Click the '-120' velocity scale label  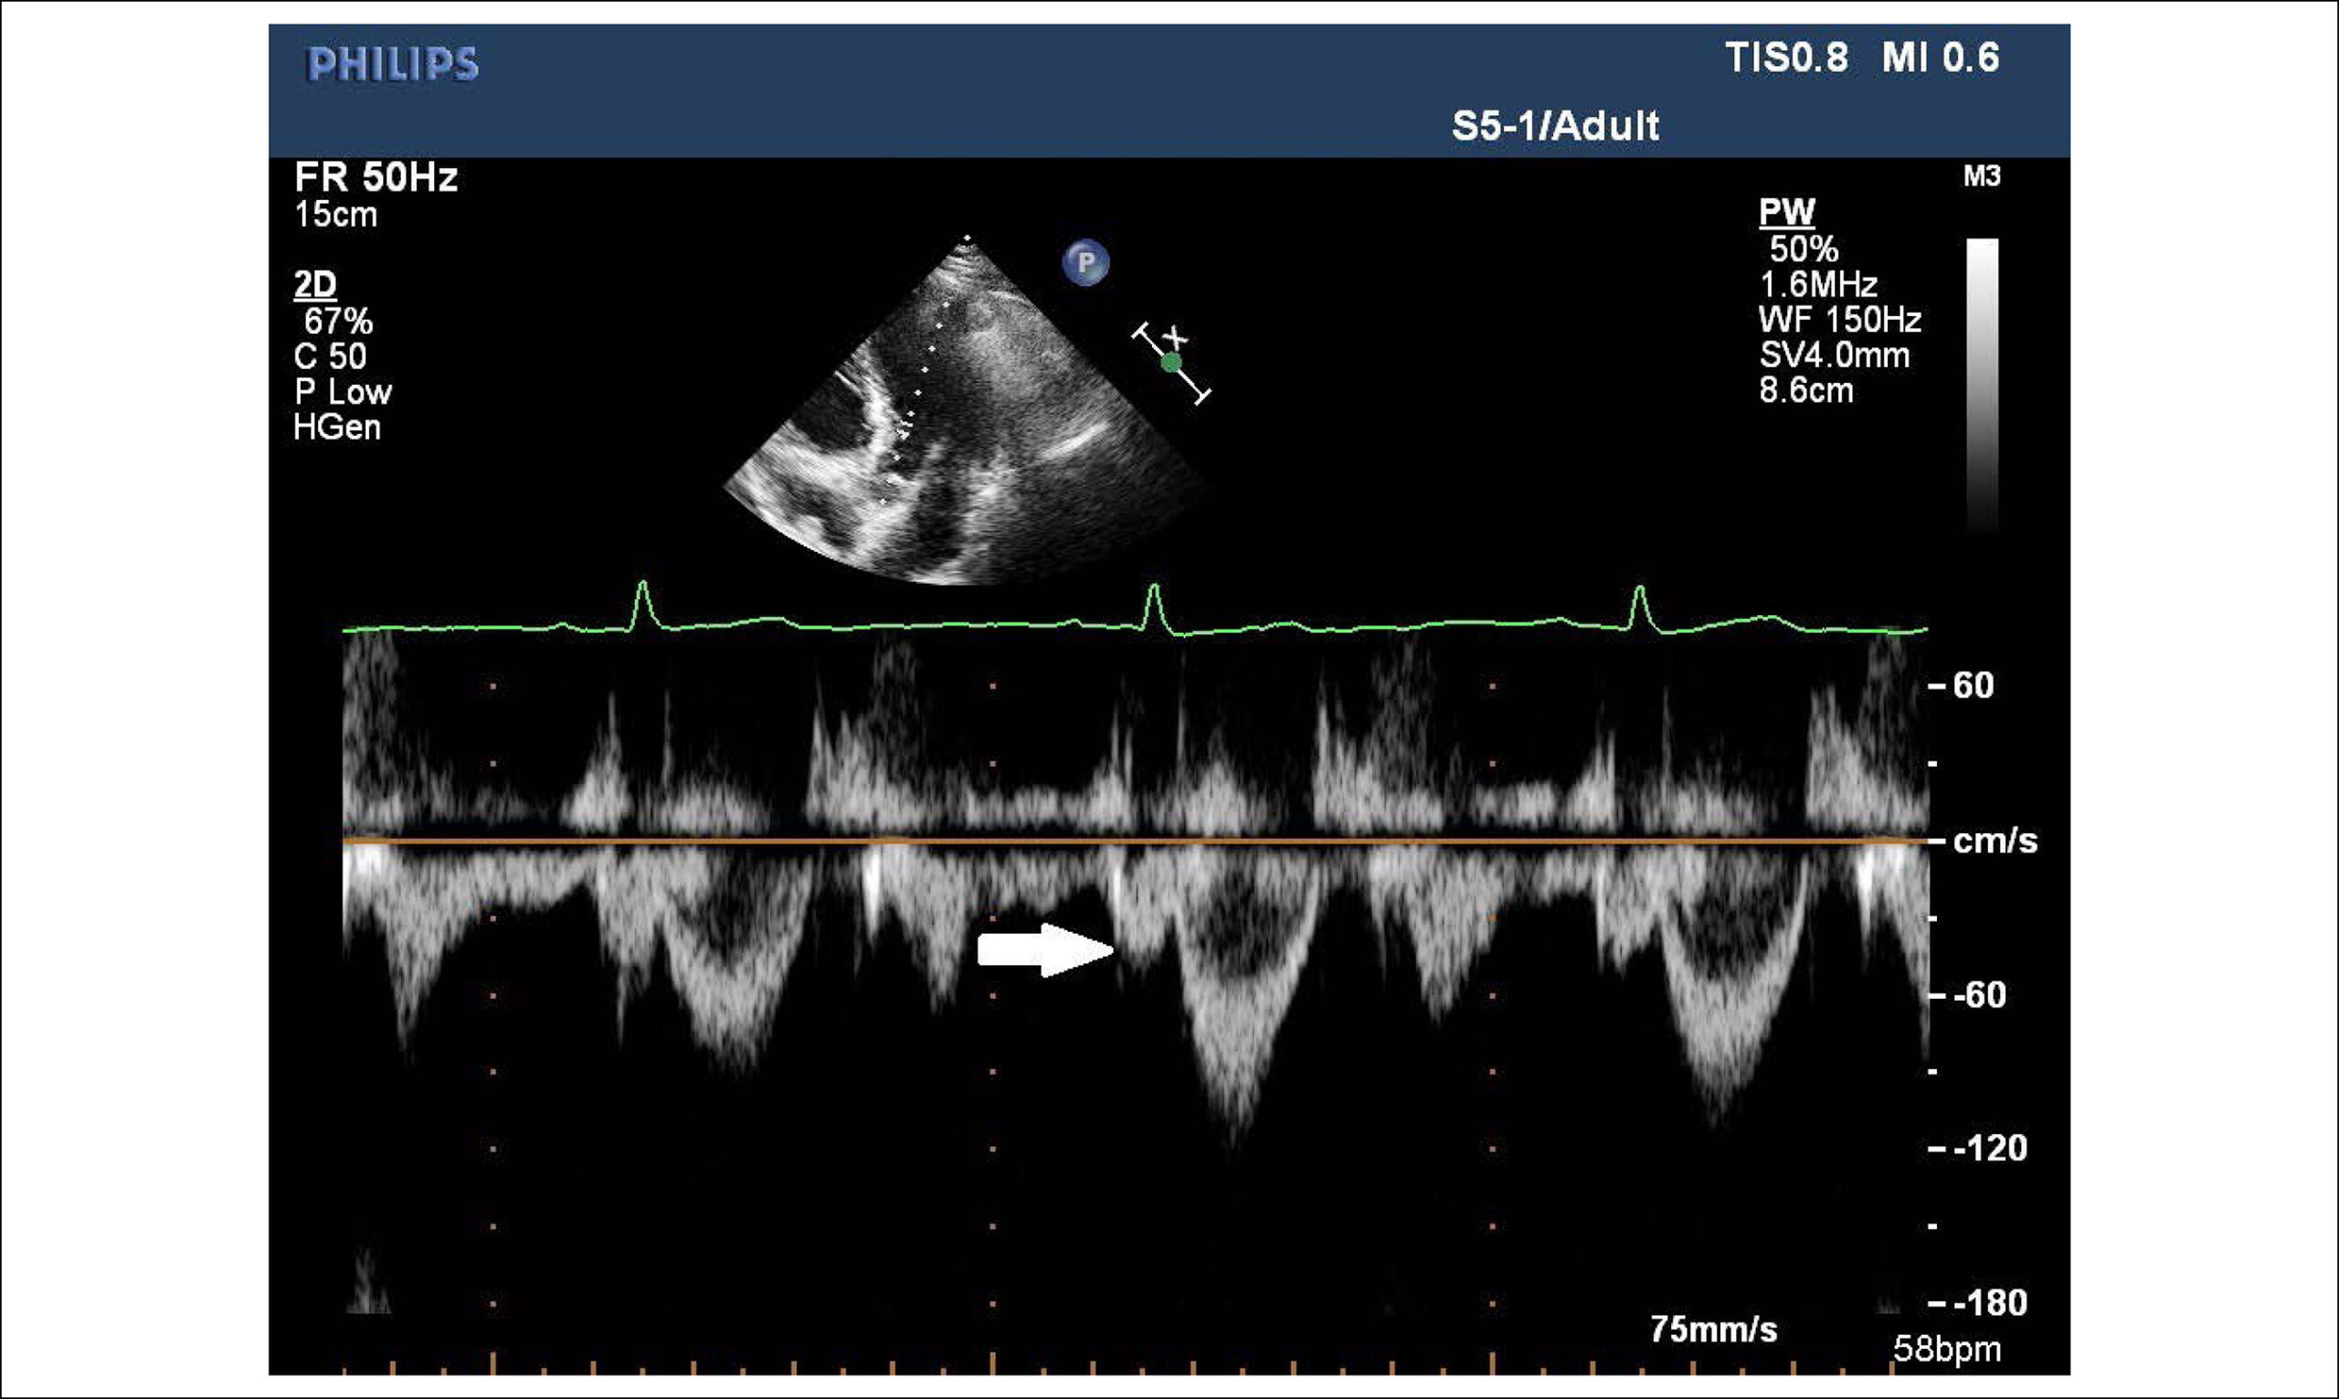point(1988,1149)
